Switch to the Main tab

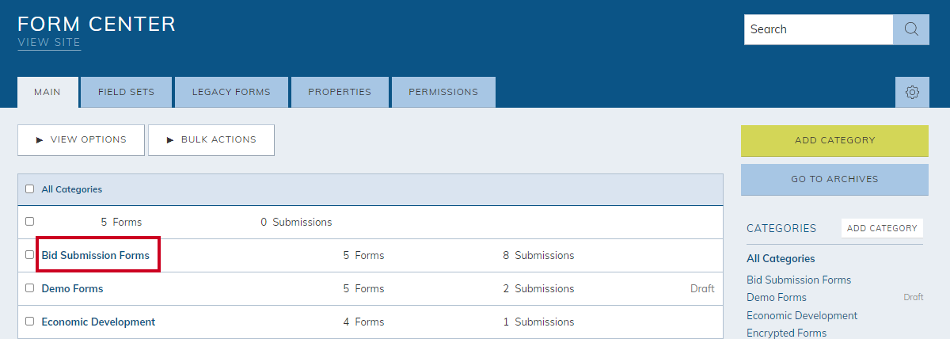tap(47, 92)
